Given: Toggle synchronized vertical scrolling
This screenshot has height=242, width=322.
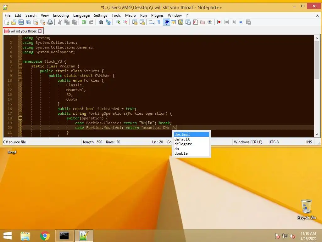Looking at the screenshot, I should tap(135, 22).
